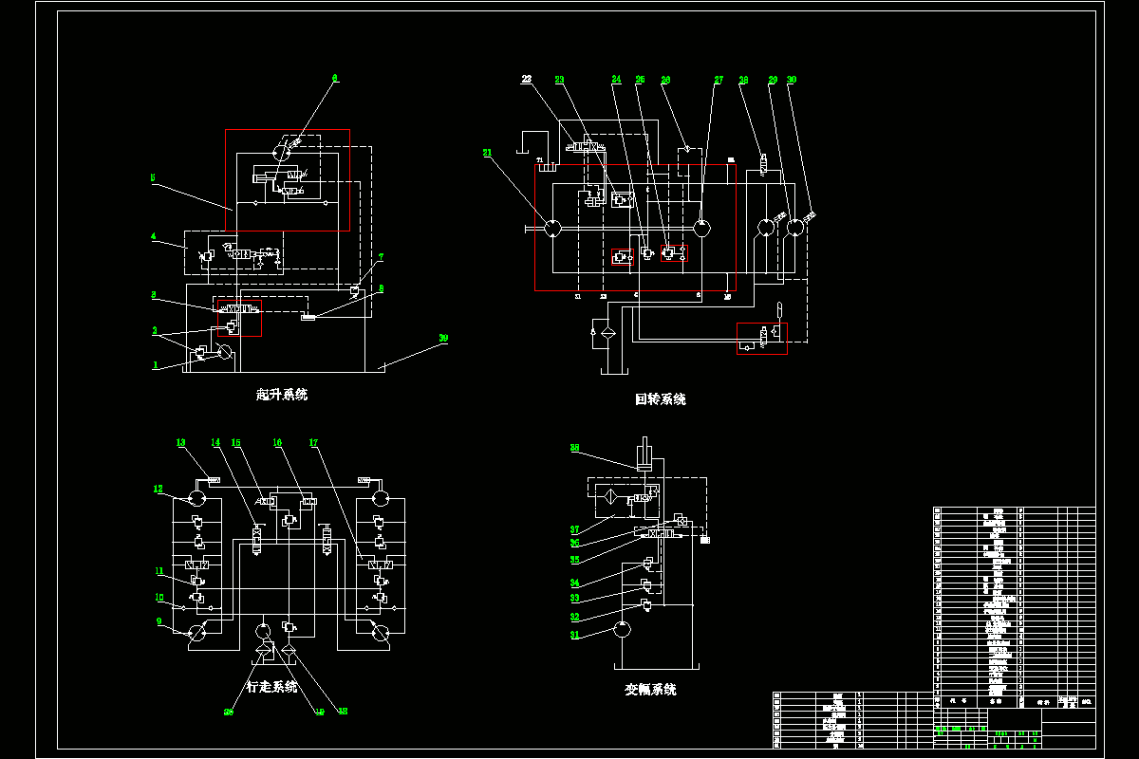Click callout number 17 label
The image size is (1139, 759).
coord(313,442)
